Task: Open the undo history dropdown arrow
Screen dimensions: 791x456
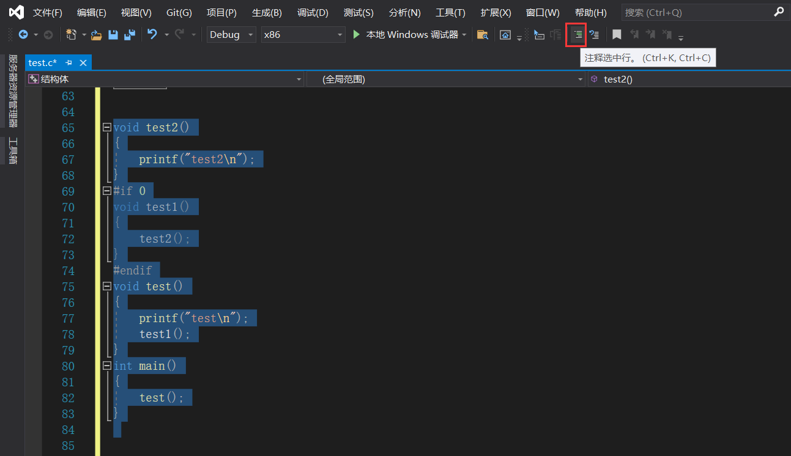Action: (x=166, y=35)
